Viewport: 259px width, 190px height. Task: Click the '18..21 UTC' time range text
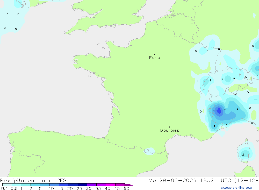point(216,180)
